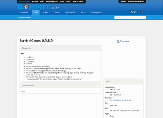Click the 'deleting an arena' changelog line
The width and height of the screenshot is (163, 118).
pos(49,77)
